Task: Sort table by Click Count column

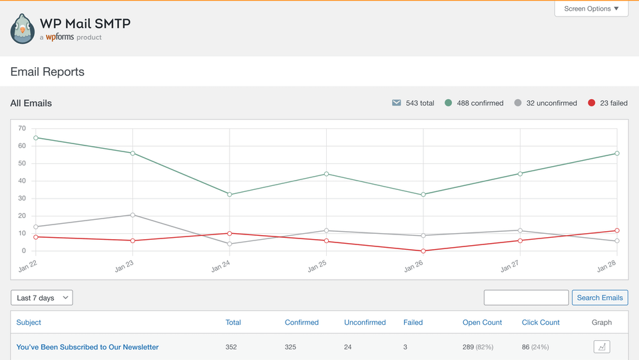Action: [540, 323]
